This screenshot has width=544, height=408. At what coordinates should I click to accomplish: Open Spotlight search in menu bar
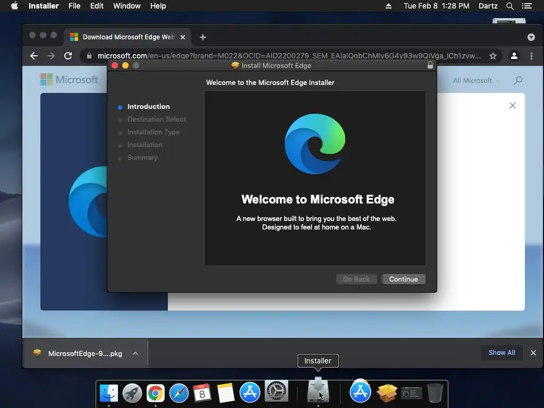[509, 6]
